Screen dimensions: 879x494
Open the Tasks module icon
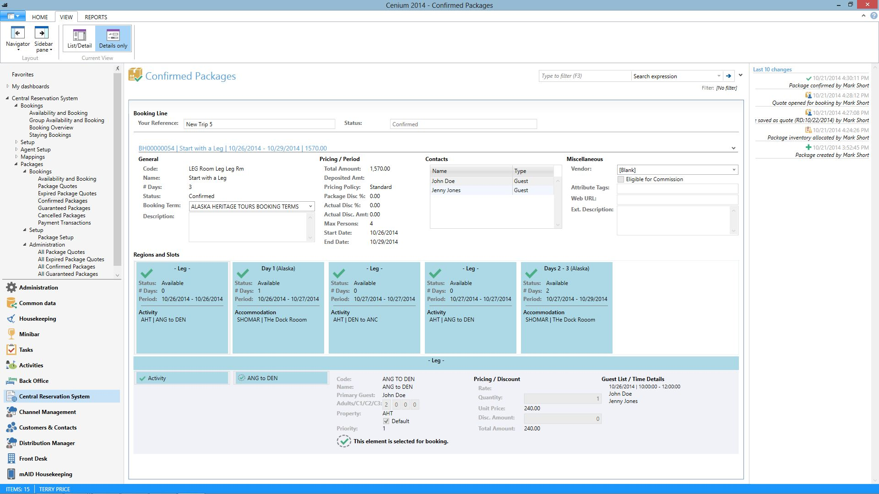point(11,349)
